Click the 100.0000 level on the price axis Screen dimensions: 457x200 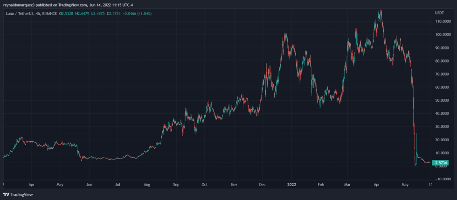(443, 35)
